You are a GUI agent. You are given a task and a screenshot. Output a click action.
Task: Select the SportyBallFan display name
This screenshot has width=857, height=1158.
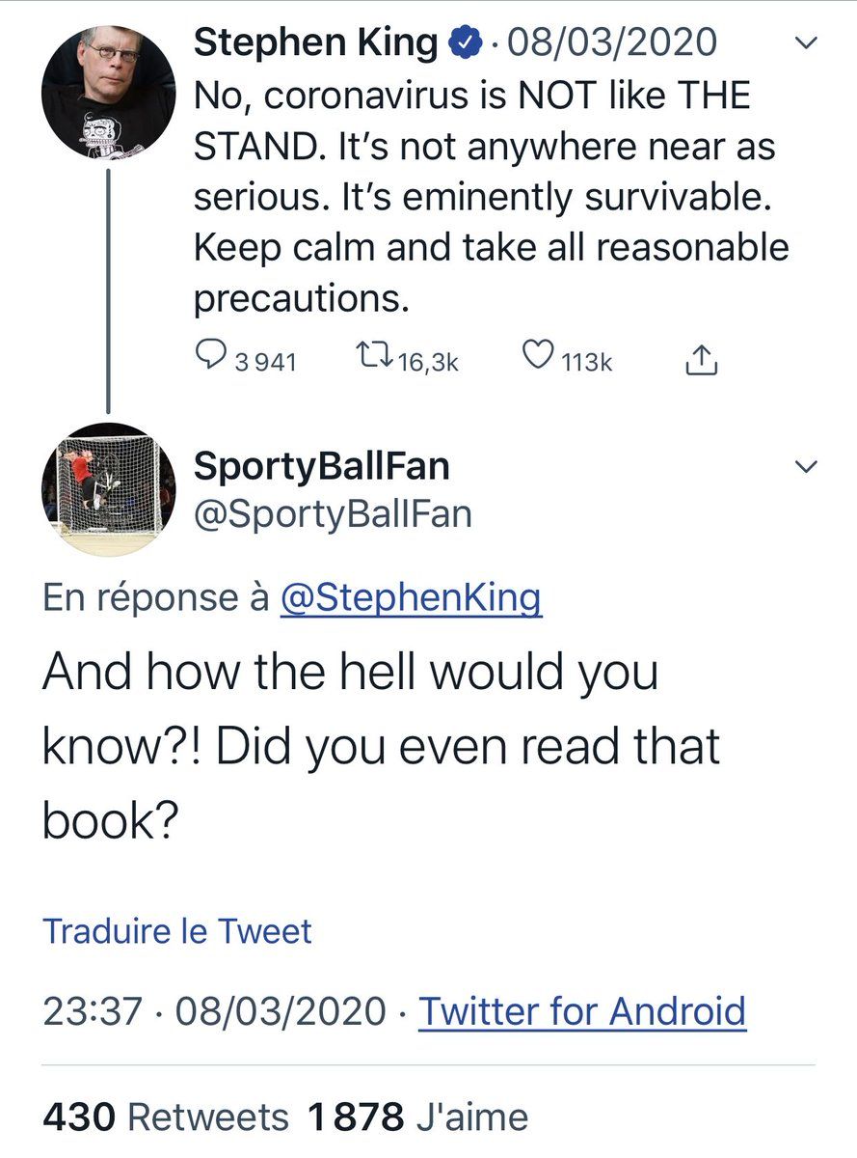(x=322, y=467)
